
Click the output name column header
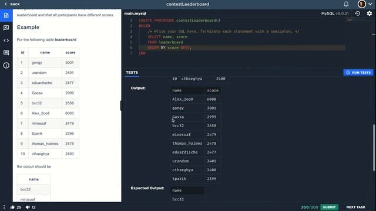(x=187, y=90)
